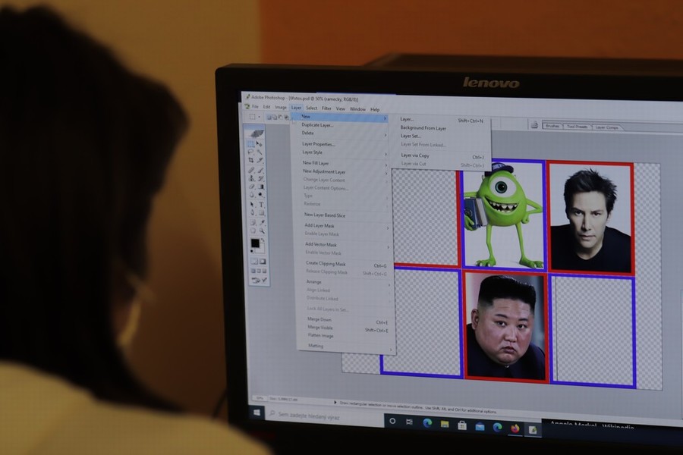Switch to the Layer Comps tab

click(x=607, y=127)
